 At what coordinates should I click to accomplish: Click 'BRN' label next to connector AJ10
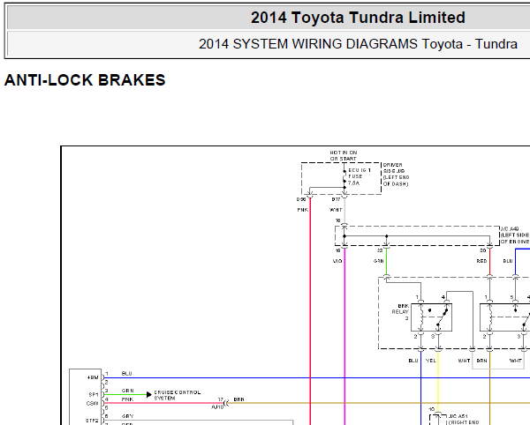238,399
